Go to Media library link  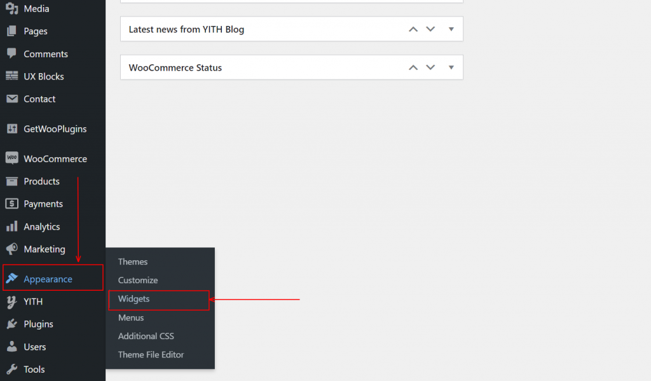(36, 8)
